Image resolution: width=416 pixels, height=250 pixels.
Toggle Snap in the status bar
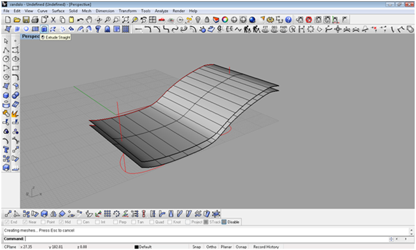coord(196,247)
